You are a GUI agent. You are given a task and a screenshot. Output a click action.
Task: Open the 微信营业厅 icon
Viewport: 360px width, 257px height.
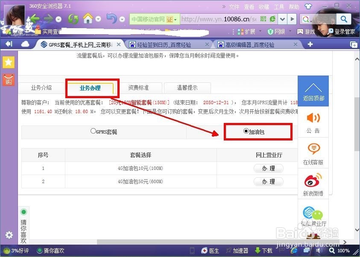click(313, 213)
